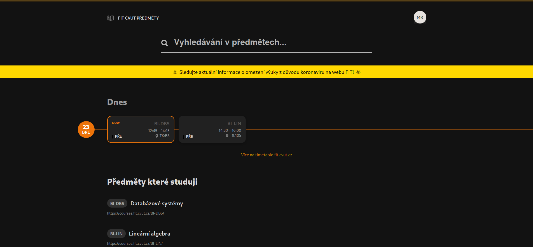This screenshot has width=533, height=247.
Task: Open the Lineární algebra course title
Action: click(149, 234)
